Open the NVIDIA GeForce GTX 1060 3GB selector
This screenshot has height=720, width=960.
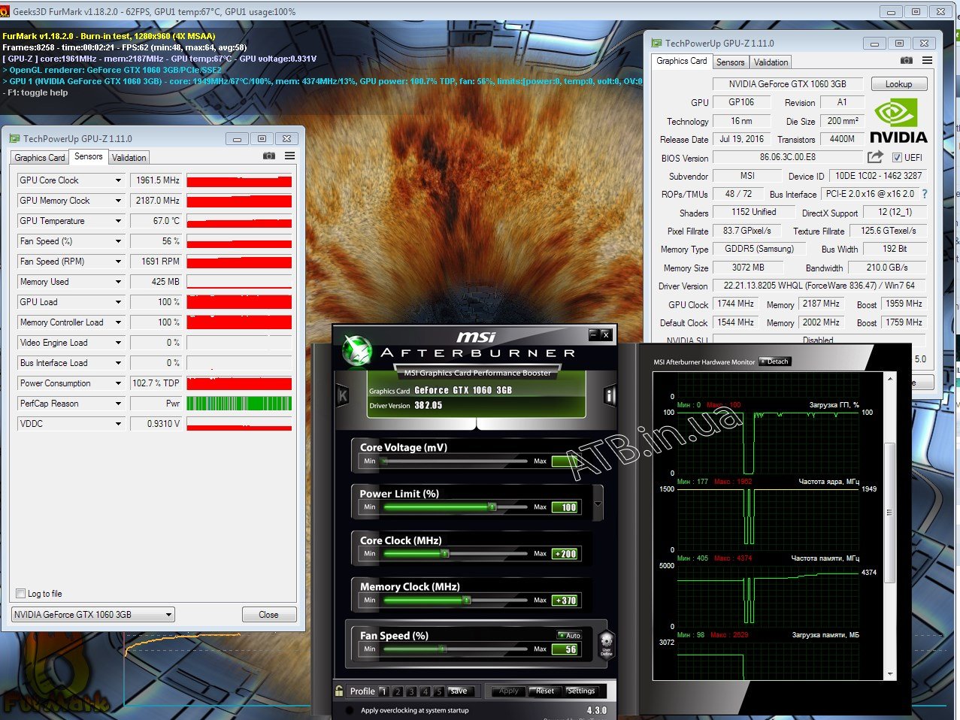[93, 614]
